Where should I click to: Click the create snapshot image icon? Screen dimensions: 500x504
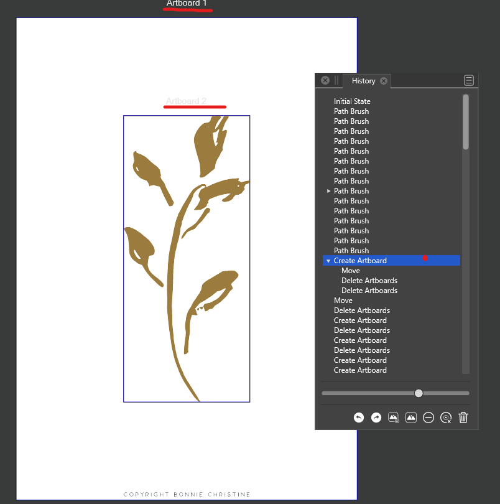(411, 418)
